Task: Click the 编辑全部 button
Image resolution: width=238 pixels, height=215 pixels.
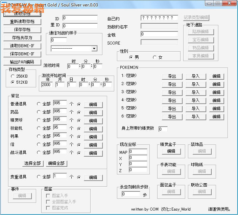Action: [56, 163]
